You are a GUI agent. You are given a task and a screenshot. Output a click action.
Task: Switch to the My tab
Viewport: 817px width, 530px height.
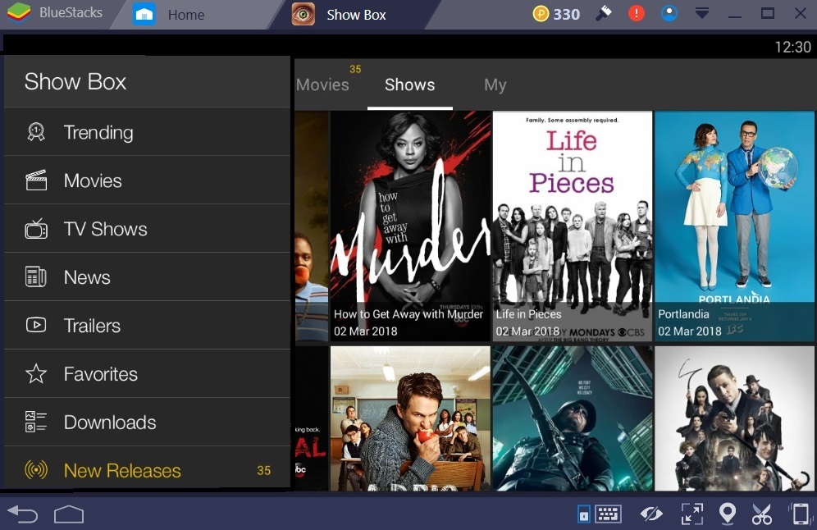click(x=495, y=85)
